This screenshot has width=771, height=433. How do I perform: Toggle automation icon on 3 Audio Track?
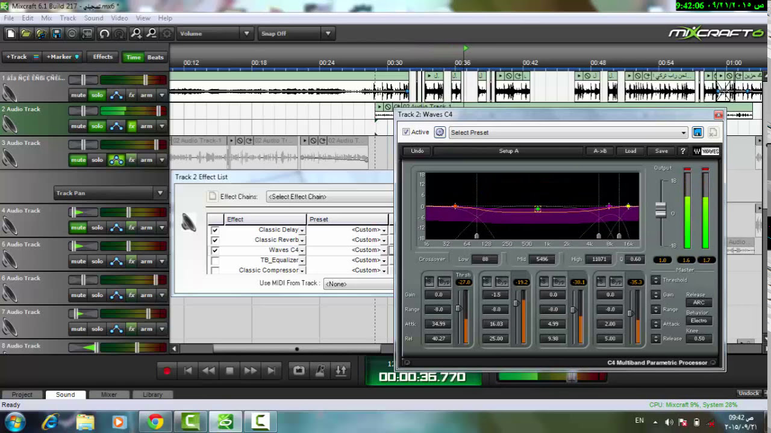coord(116,160)
